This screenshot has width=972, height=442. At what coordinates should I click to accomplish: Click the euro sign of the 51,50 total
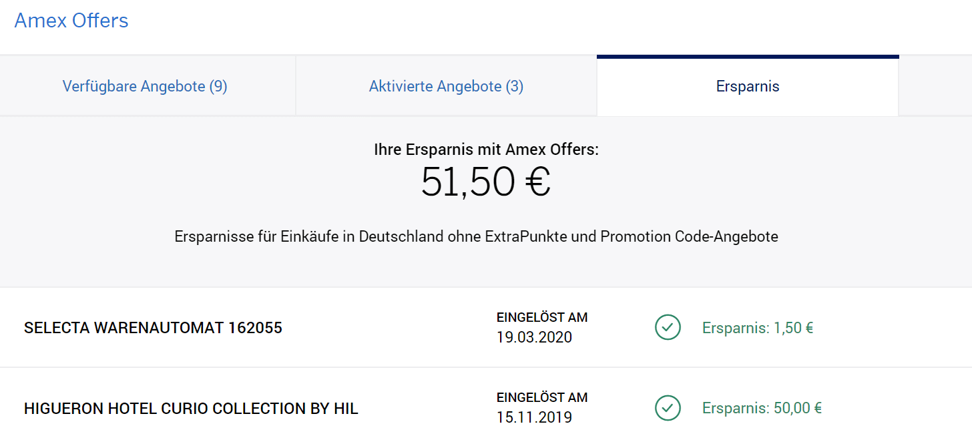[536, 182]
